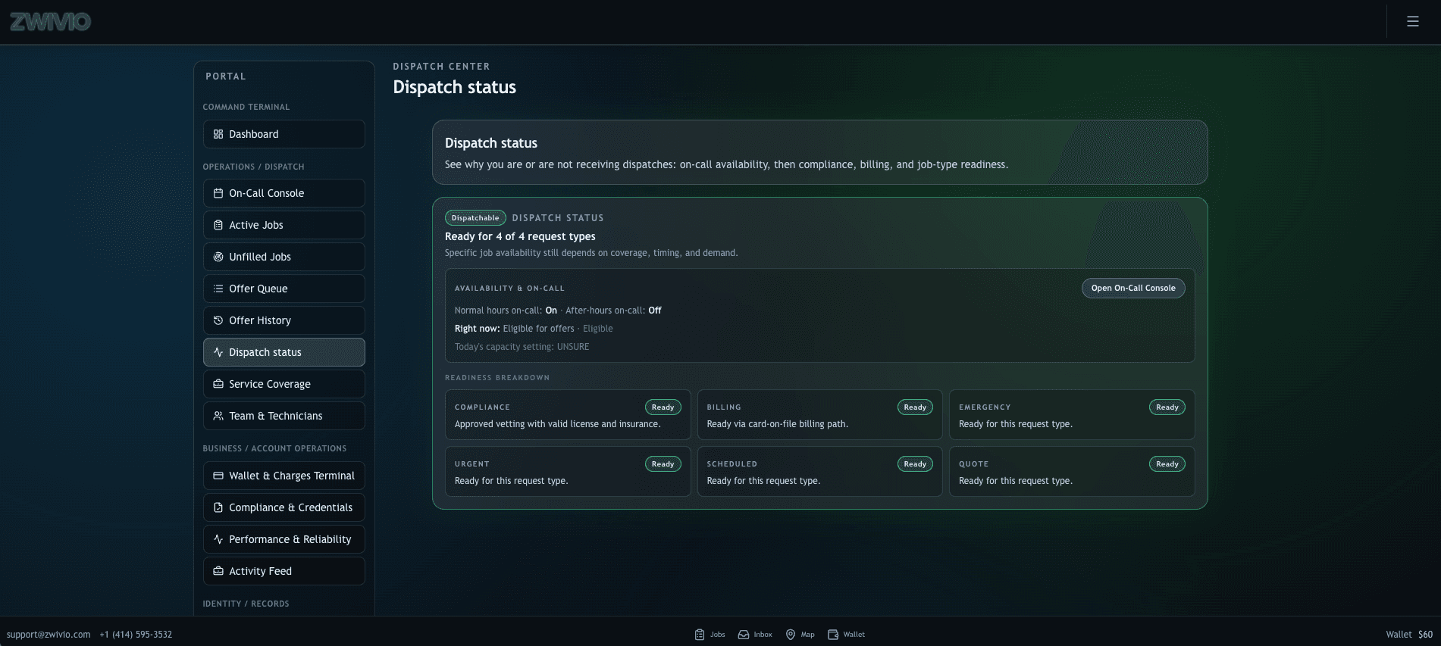
Task: Click the support@zwivio.com email link
Action: tap(49, 635)
